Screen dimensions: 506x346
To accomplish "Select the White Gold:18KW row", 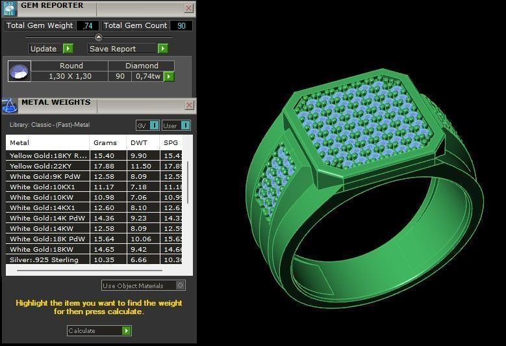I will pyautogui.click(x=94, y=249).
